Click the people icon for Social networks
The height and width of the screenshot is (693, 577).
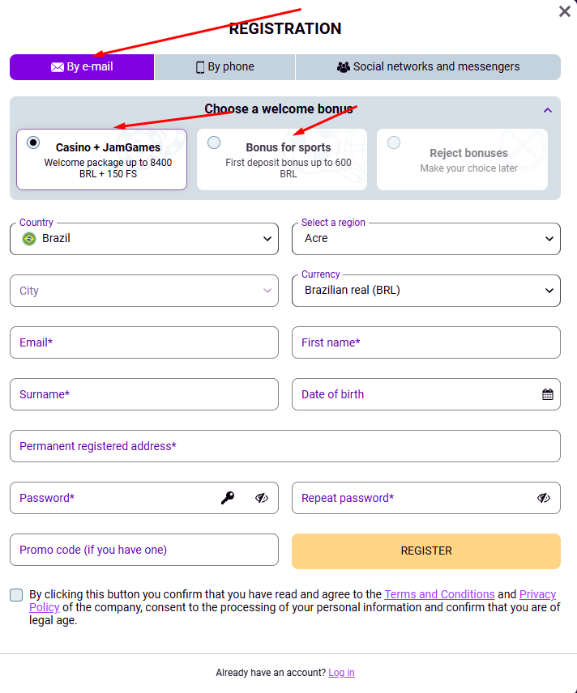tap(344, 67)
